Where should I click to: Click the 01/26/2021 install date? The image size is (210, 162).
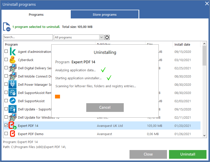coord(183,134)
